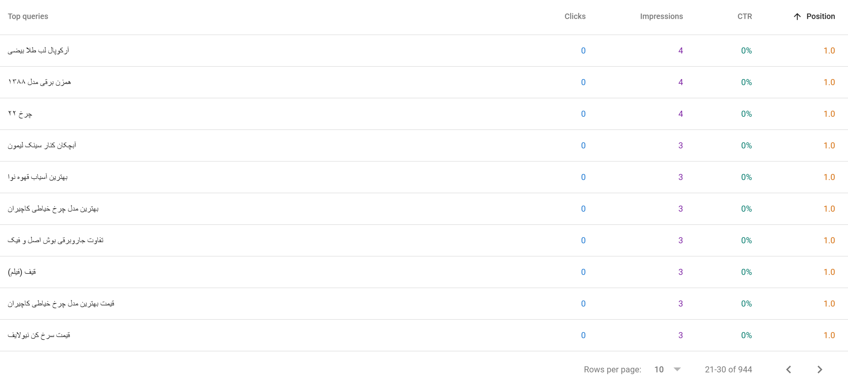
Task: Sort table by Clicks column
Action: [x=575, y=16]
